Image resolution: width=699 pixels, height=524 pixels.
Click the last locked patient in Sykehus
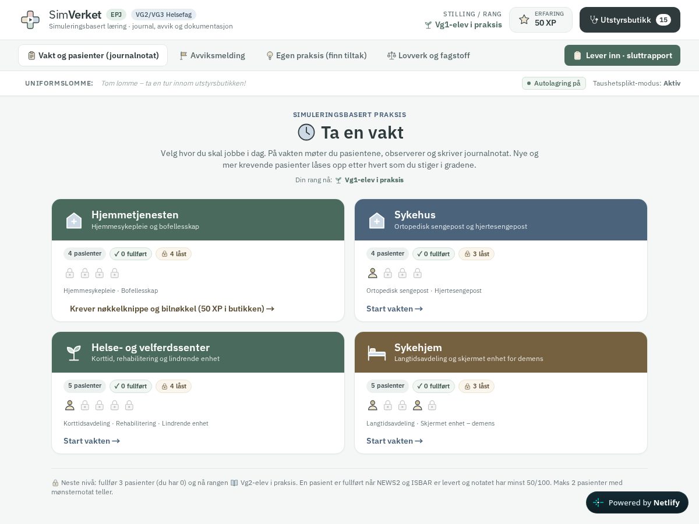pyautogui.click(x=418, y=273)
